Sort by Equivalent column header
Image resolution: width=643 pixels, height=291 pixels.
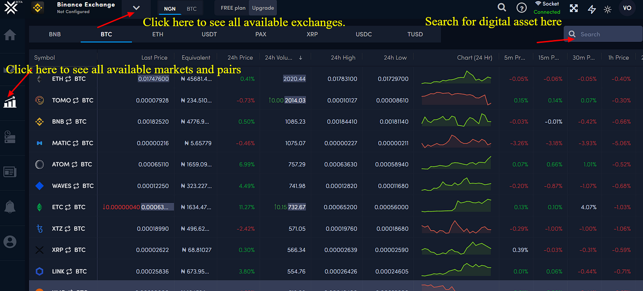[x=196, y=57]
